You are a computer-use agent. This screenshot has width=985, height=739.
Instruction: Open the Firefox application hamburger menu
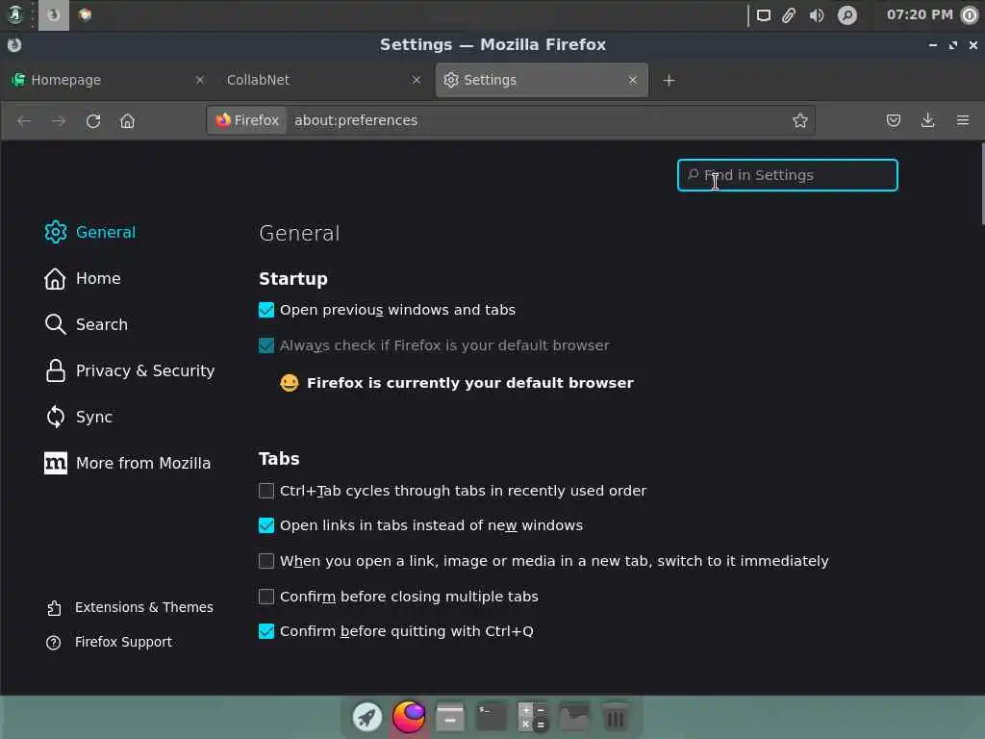pos(962,120)
